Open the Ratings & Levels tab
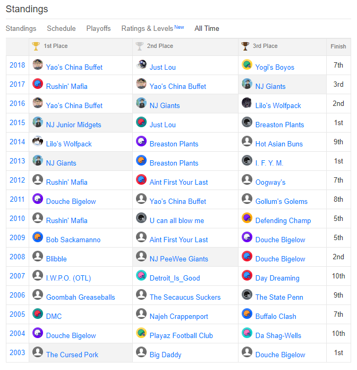 (147, 29)
